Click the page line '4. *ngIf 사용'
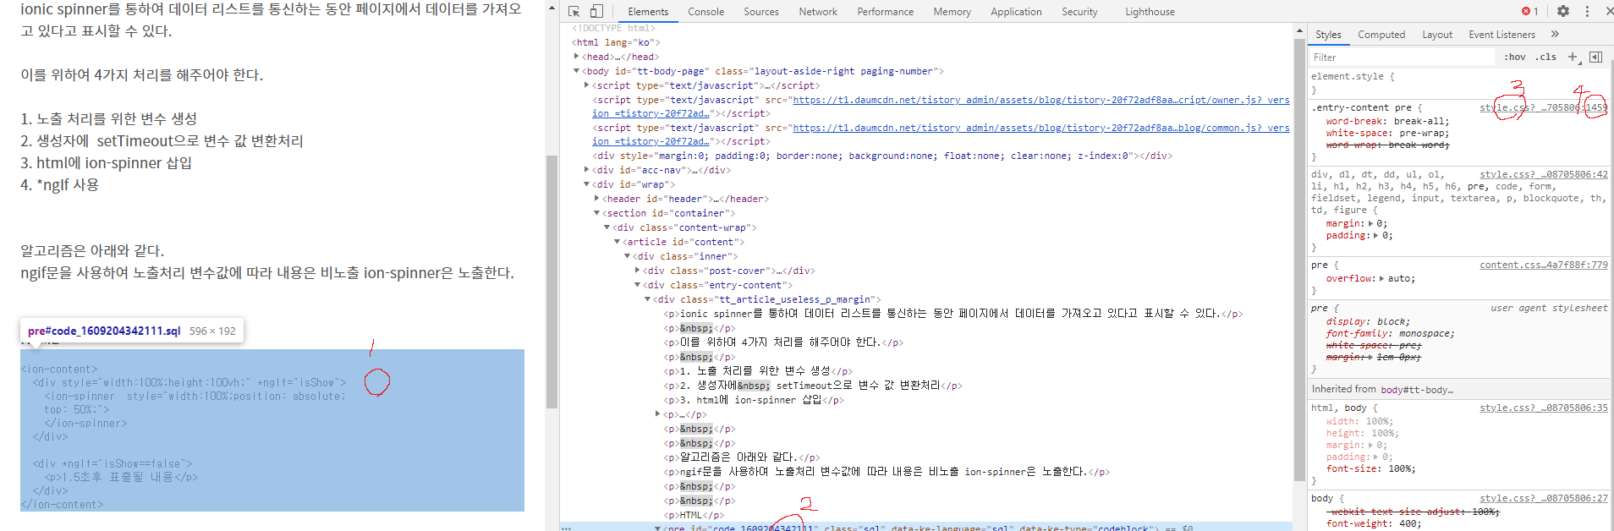 tap(59, 184)
